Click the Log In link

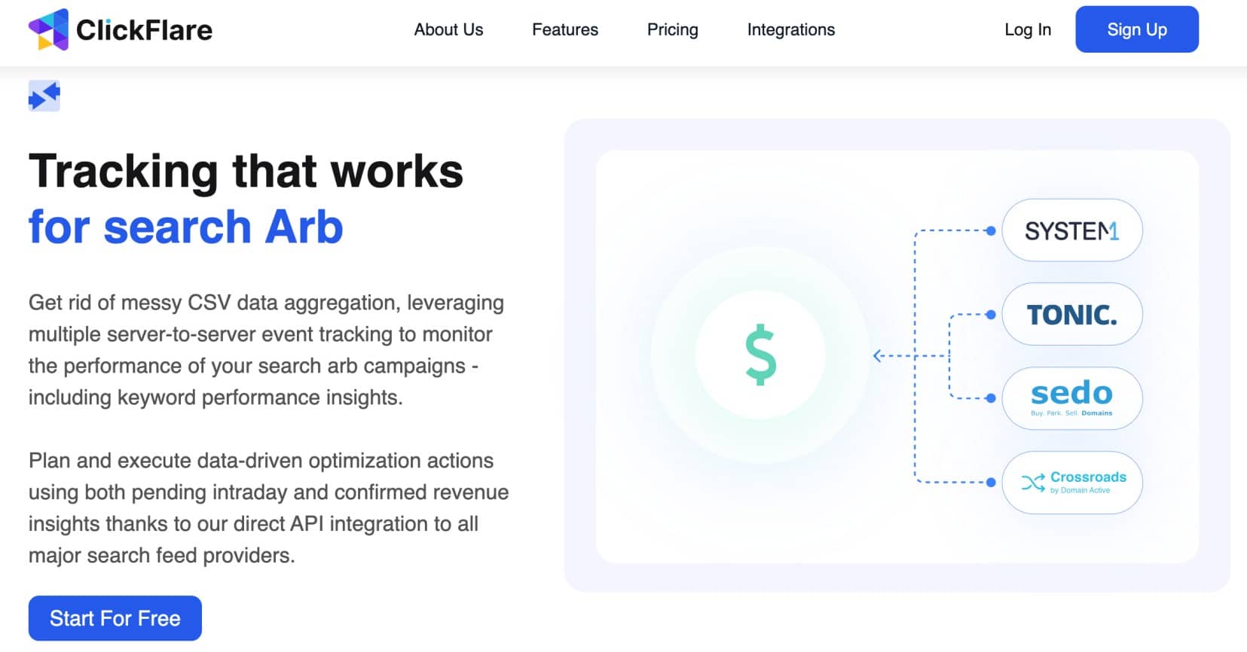(x=1028, y=29)
